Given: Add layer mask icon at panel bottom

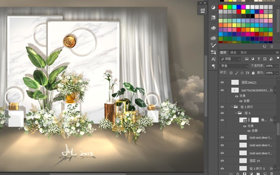Looking at the screenshot, I should coord(244,174).
